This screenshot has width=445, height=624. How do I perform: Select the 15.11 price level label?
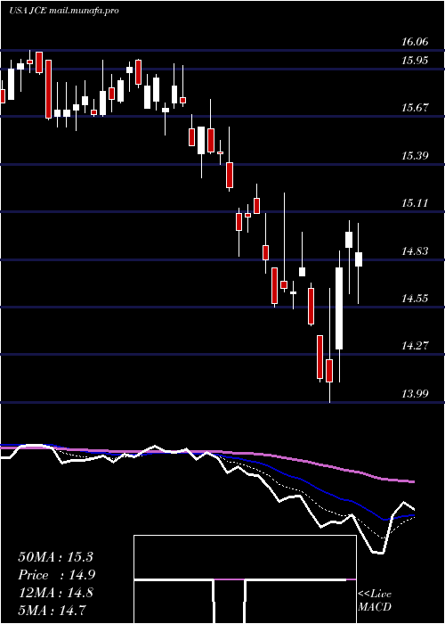pyautogui.click(x=415, y=203)
